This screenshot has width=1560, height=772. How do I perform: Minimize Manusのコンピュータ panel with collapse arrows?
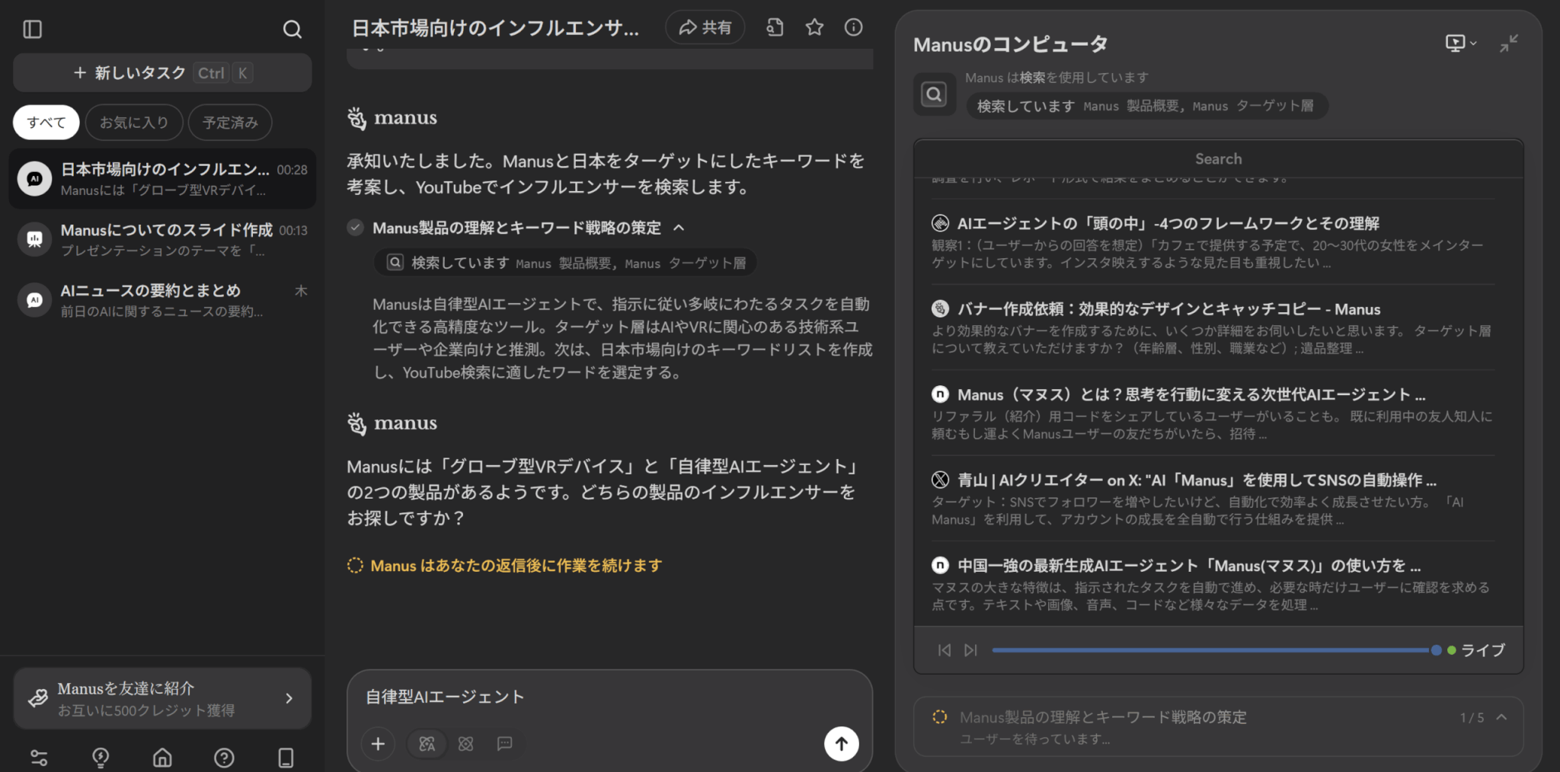[1509, 43]
